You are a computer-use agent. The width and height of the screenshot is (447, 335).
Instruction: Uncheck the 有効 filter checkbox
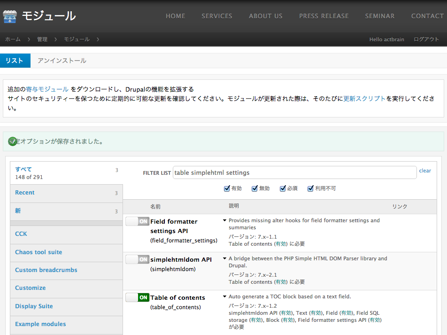227,188
